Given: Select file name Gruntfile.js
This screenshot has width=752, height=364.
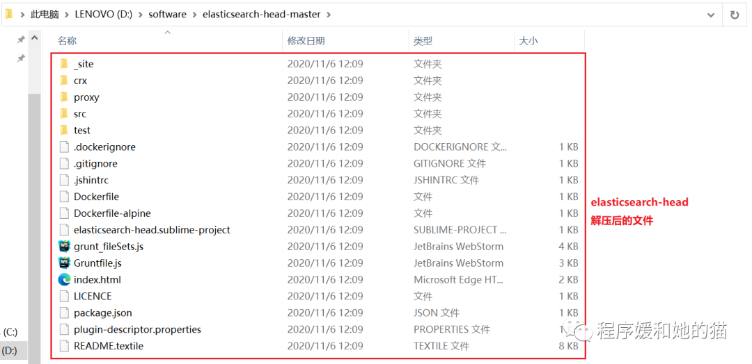Looking at the screenshot, I should pyautogui.click(x=100, y=263).
